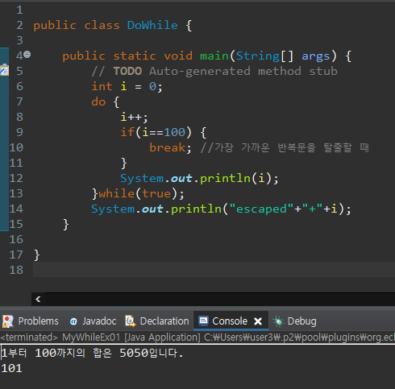Image resolution: width=395 pixels, height=389 pixels.
Task: Click the Korean comment after break
Action: [285, 147]
